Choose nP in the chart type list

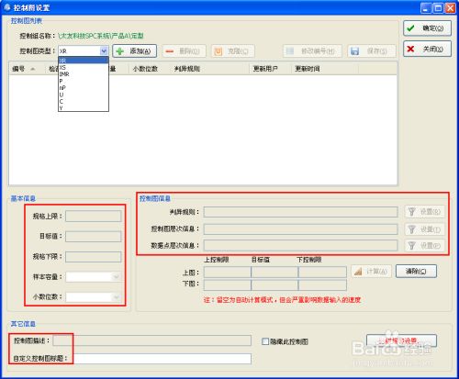[x=84, y=88]
